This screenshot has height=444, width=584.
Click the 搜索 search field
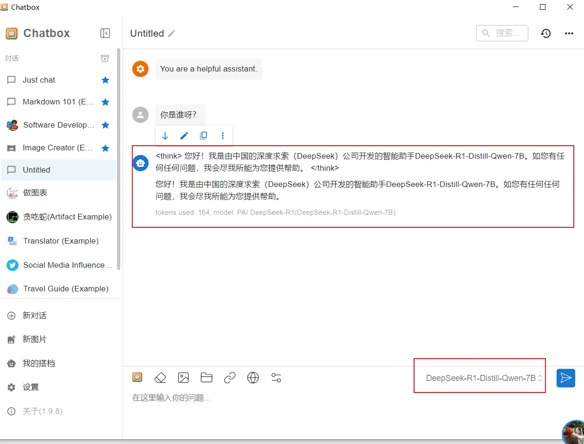coord(502,33)
